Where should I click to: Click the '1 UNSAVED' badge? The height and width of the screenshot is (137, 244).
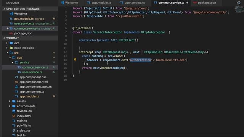click(x=33, y=9)
